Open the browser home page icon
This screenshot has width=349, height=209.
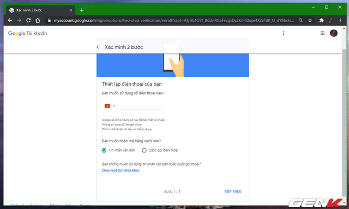coord(38,21)
